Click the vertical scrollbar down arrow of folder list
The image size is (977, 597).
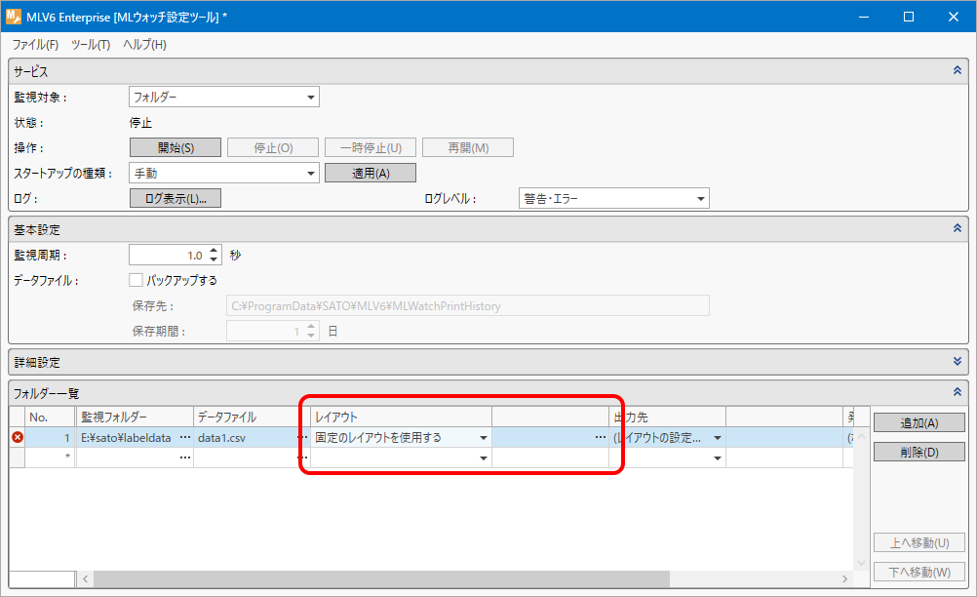861,563
